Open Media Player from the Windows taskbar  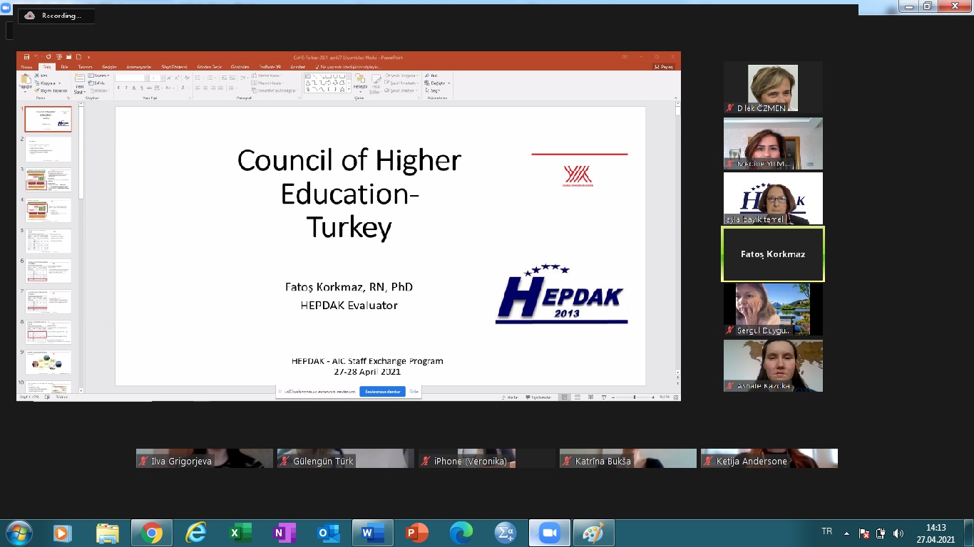coord(63,533)
